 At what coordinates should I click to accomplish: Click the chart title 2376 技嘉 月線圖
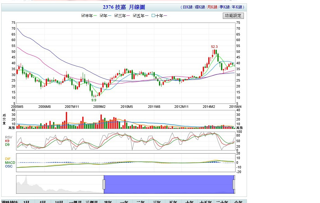[124, 7]
